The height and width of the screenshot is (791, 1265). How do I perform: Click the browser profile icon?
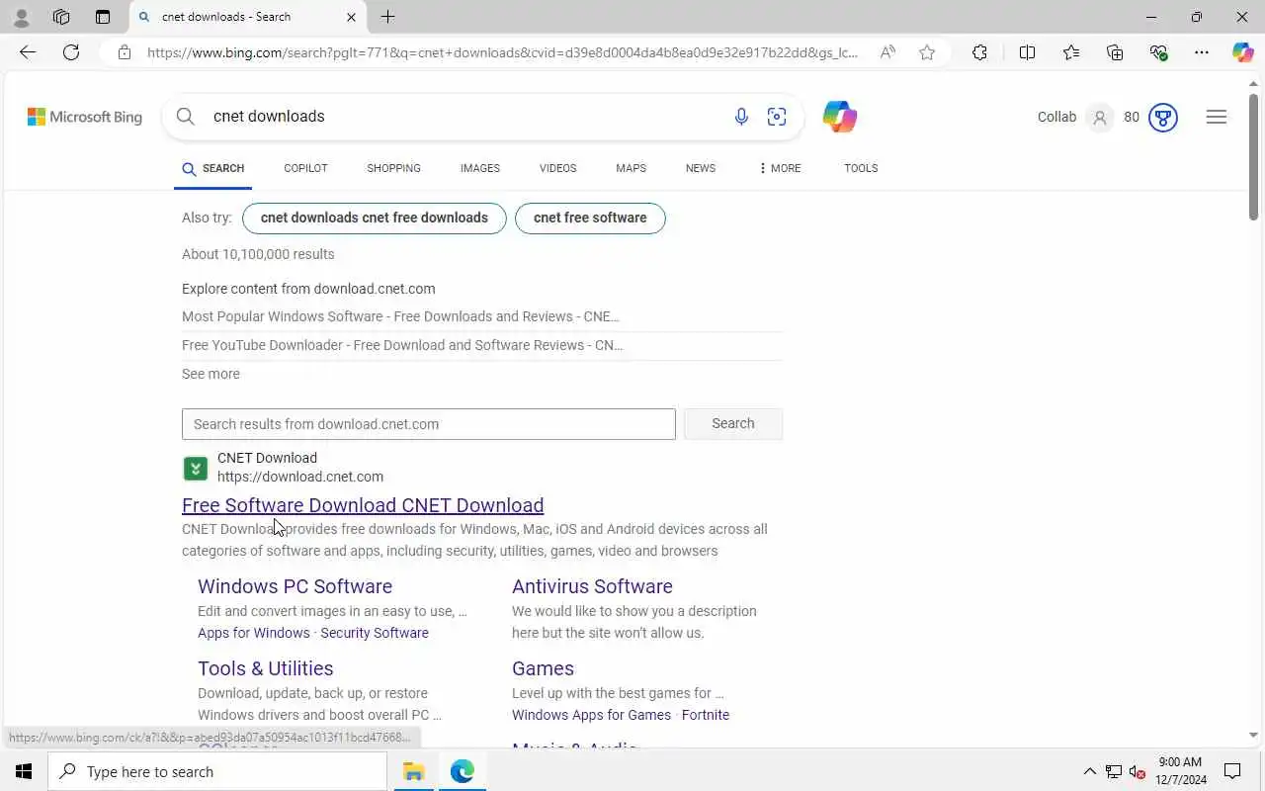(x=21, y=17)
